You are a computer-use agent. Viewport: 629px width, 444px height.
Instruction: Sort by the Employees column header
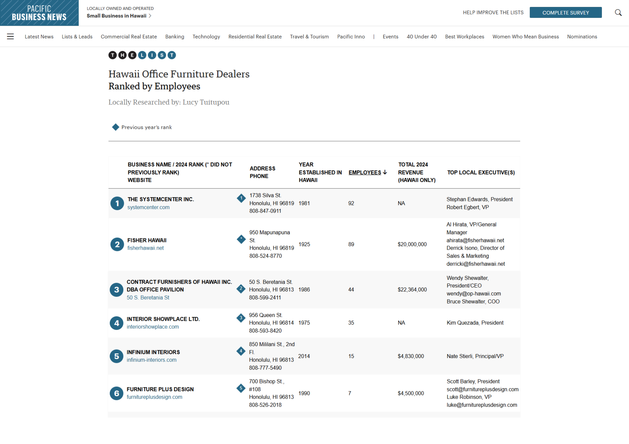pyautogui.click(x=365, y=172)
